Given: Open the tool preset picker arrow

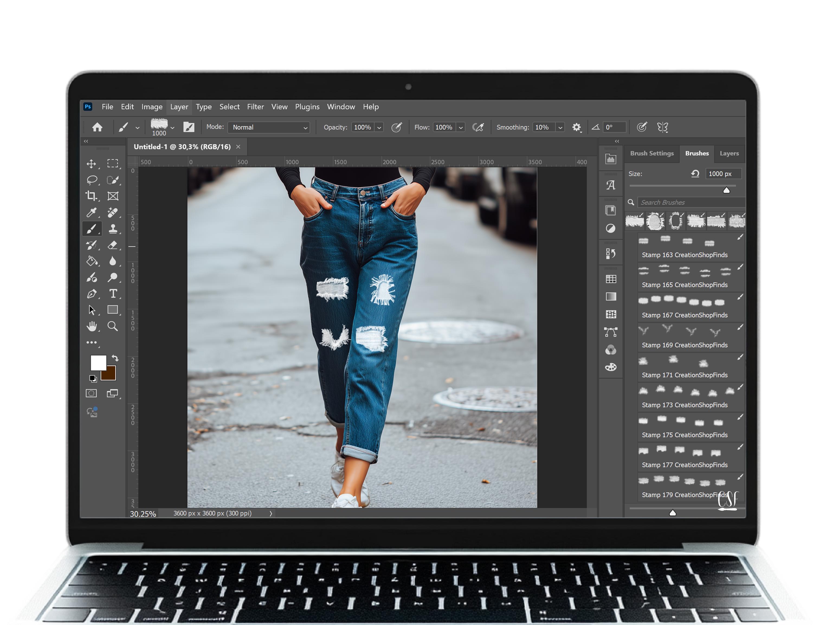Looking at the screenshot, I should 137,128.
